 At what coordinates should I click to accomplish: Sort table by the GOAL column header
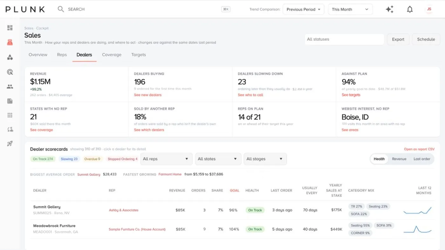(235, 191)
